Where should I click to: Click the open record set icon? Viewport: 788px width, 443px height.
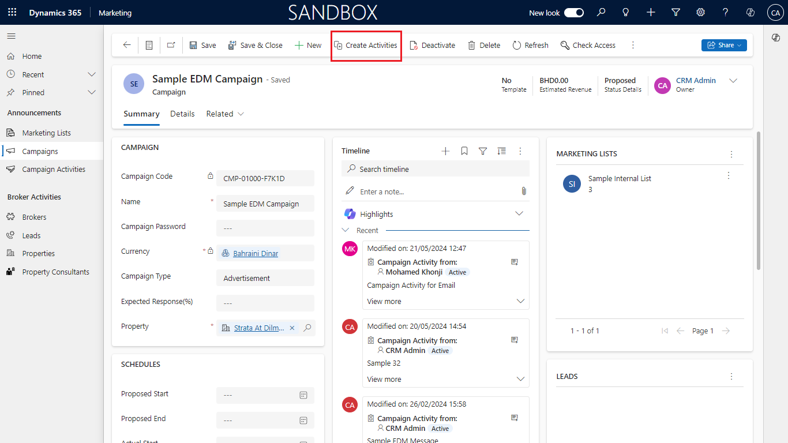149,45
